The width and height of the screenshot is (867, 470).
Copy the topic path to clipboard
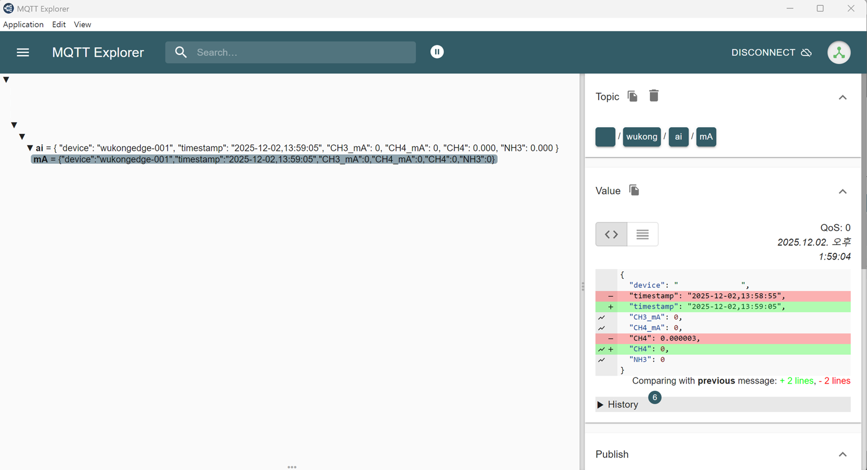[x=632, y=96]
